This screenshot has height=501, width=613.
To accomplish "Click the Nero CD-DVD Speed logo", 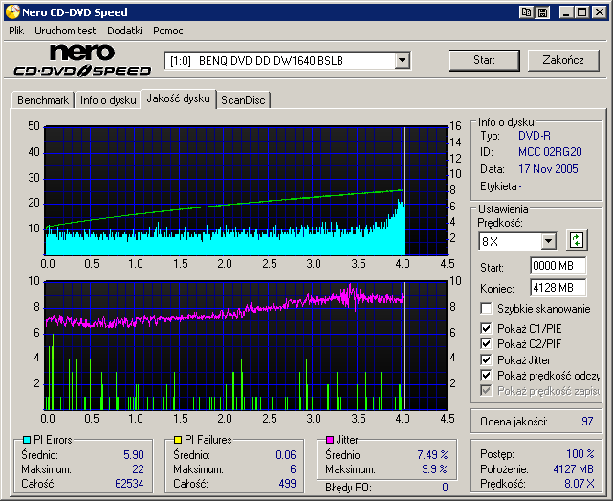I will tap(82, 60).
